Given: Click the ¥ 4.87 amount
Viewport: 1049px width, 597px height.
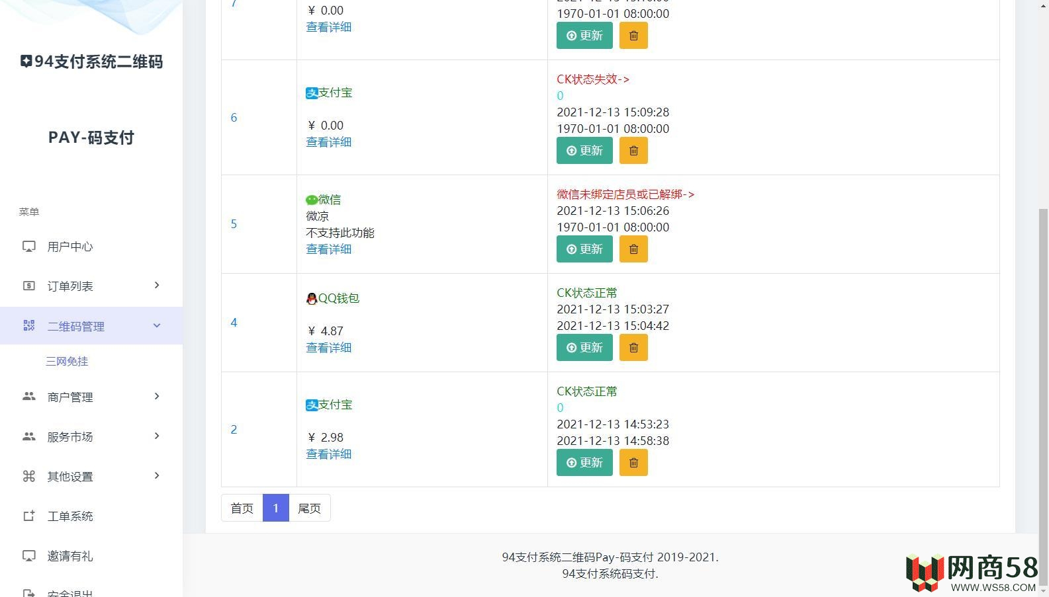Looking at the screenshot, I should coord(325,331).
